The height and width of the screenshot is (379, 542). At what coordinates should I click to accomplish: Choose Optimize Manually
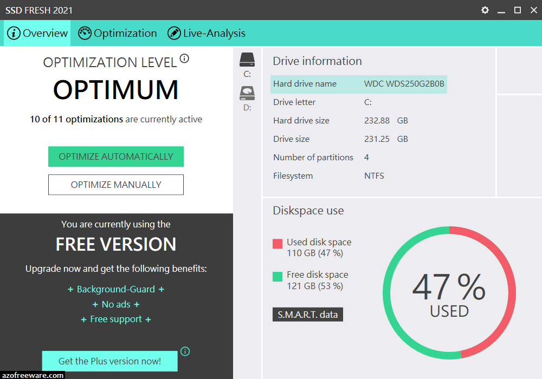pos(116,185)
